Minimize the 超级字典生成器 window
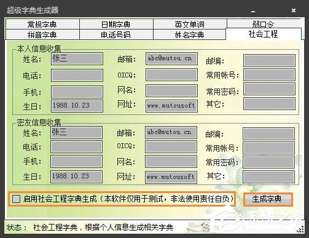The image size is (309, 238). pyautogui.click(x=253, y=12)
